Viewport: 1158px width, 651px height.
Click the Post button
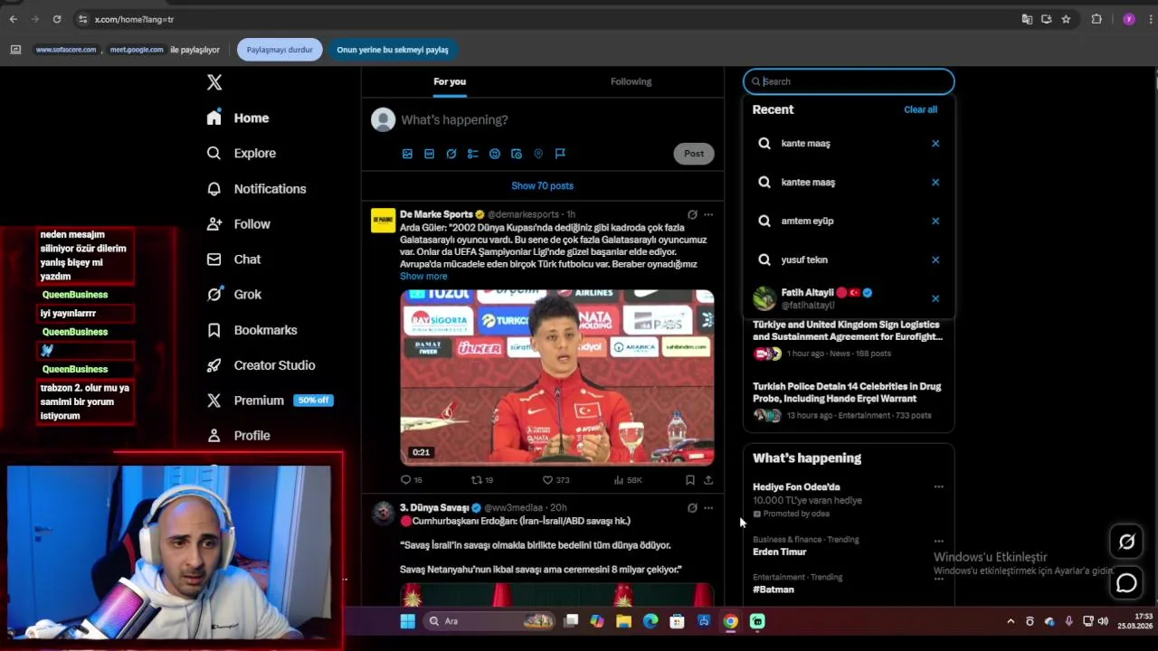pyautogui.click(x=694, y=154)
